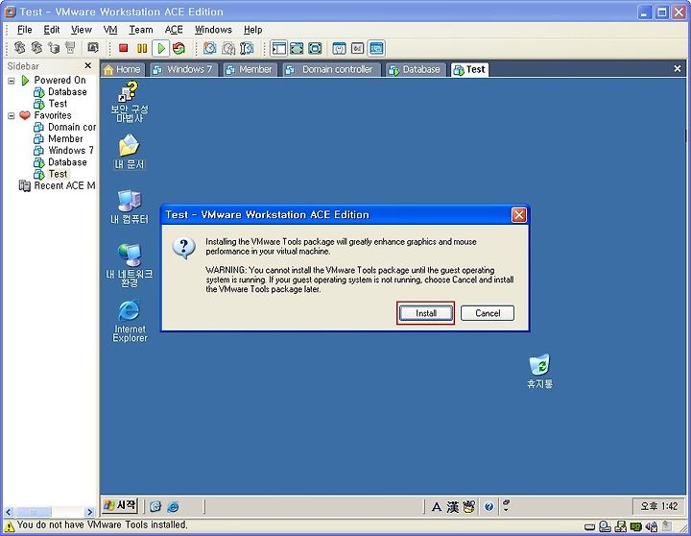Open the 내 문서 desktop icon

(130, 152)
